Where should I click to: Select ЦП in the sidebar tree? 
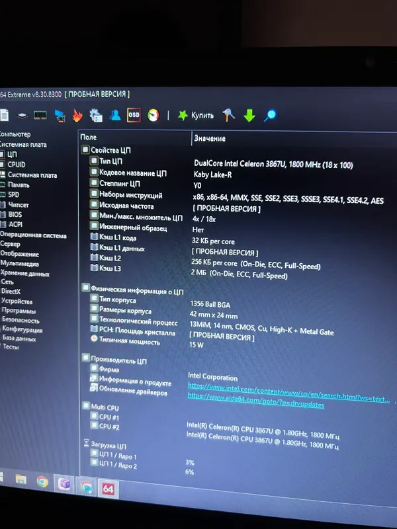point(12,155)
